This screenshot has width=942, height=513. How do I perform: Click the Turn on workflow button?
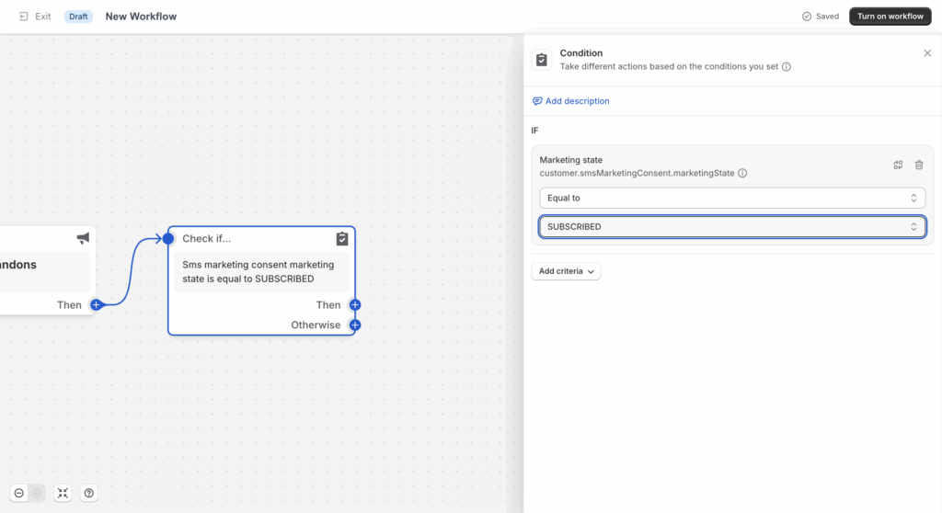click(x=890, y=17)
